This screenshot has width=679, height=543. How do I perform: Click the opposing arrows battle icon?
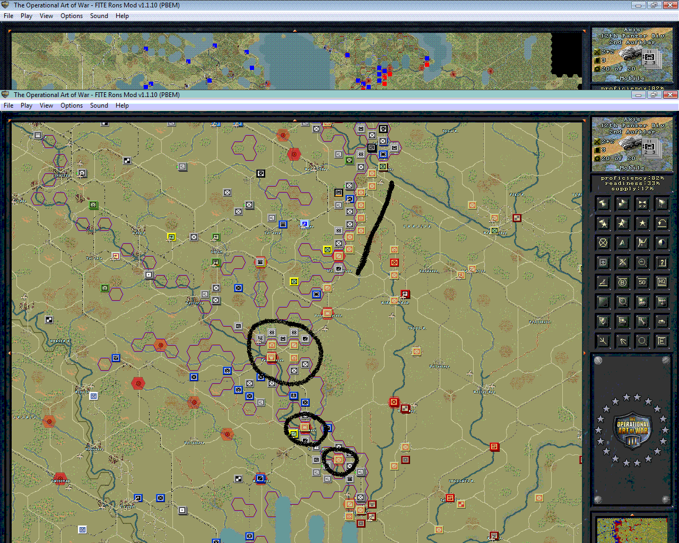pyautogui.click(x=642, y=204)
